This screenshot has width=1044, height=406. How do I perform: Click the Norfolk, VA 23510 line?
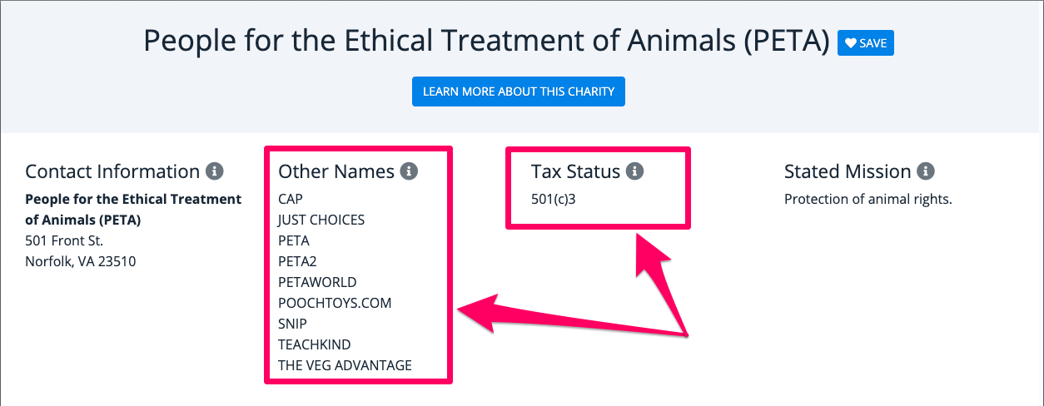81,261
